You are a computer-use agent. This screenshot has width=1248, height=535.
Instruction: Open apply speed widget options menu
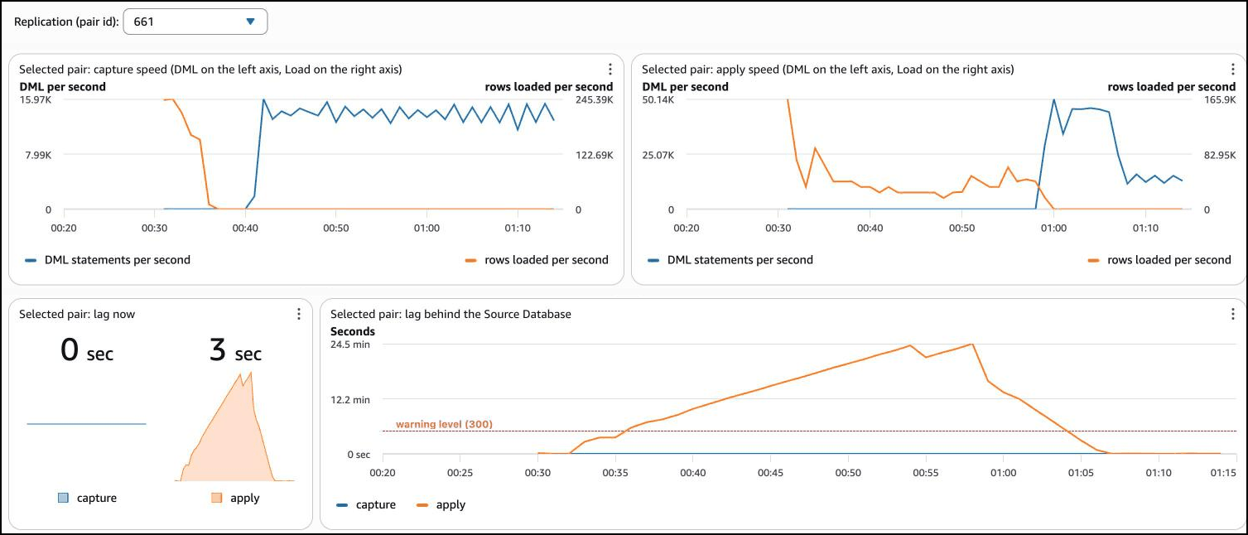[x=1232, y=70]
